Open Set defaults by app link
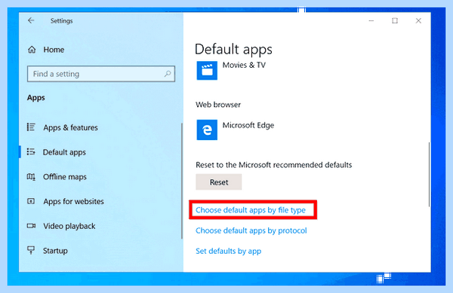Image resolution: width=453 pixels, height=293 pixels. [x=228, y=252]
